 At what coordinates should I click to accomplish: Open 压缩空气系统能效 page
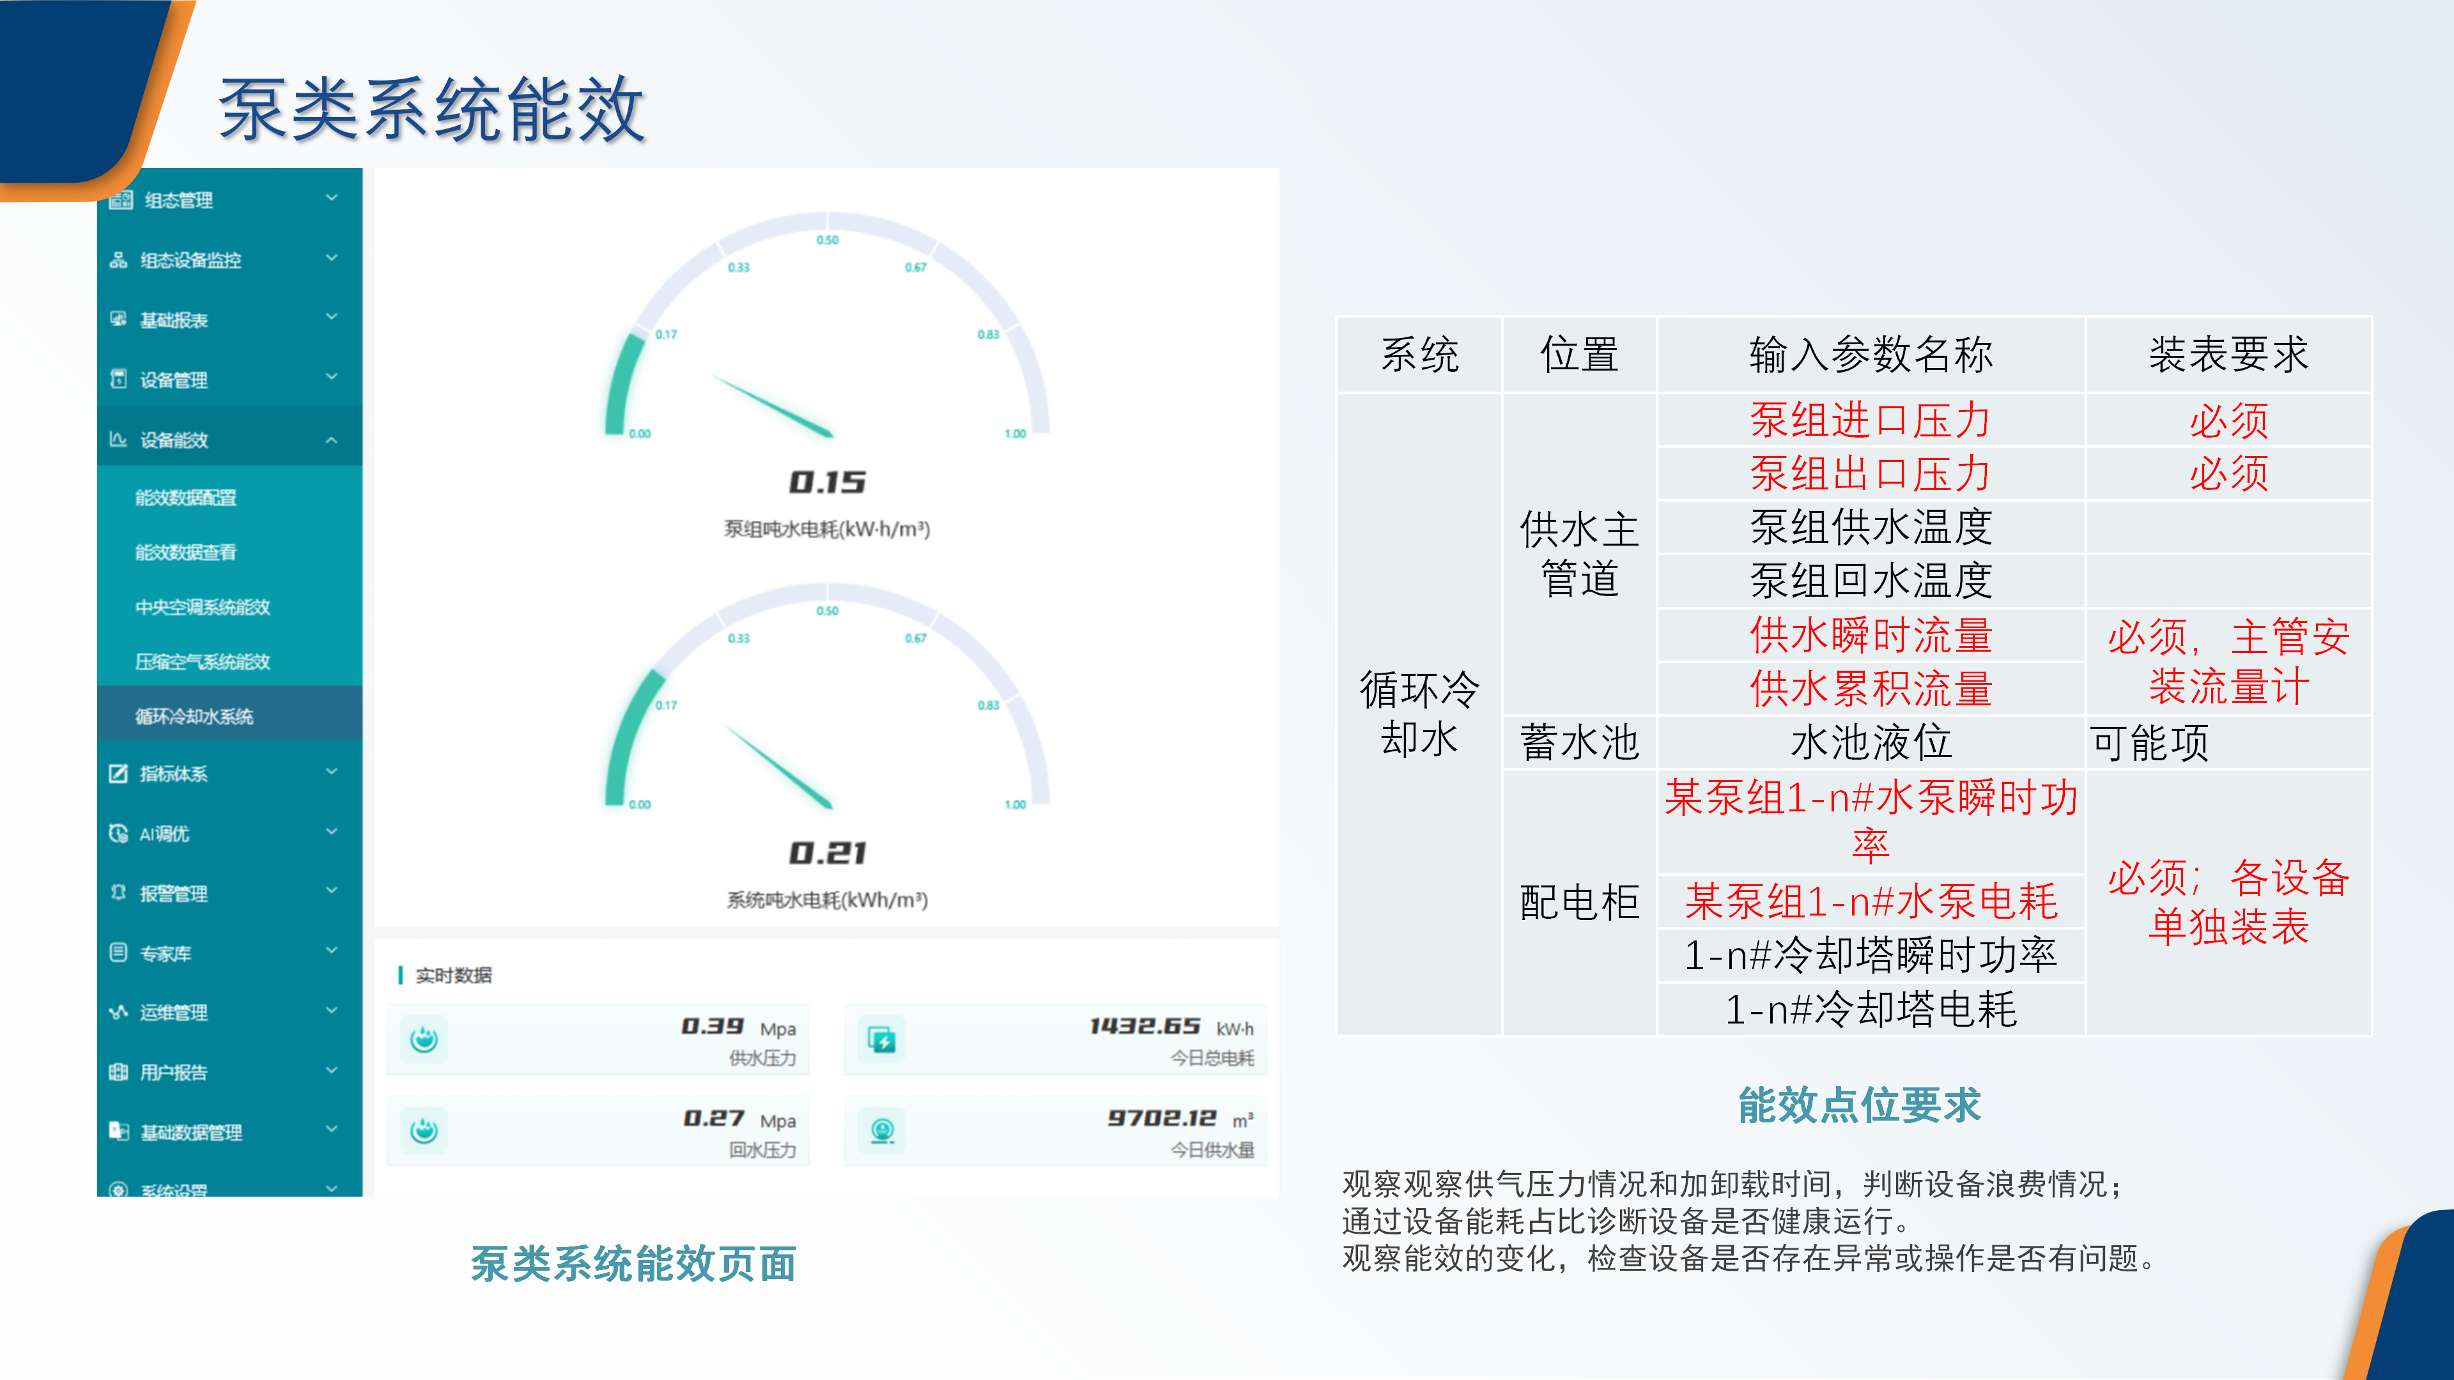[x=202, y=662]
